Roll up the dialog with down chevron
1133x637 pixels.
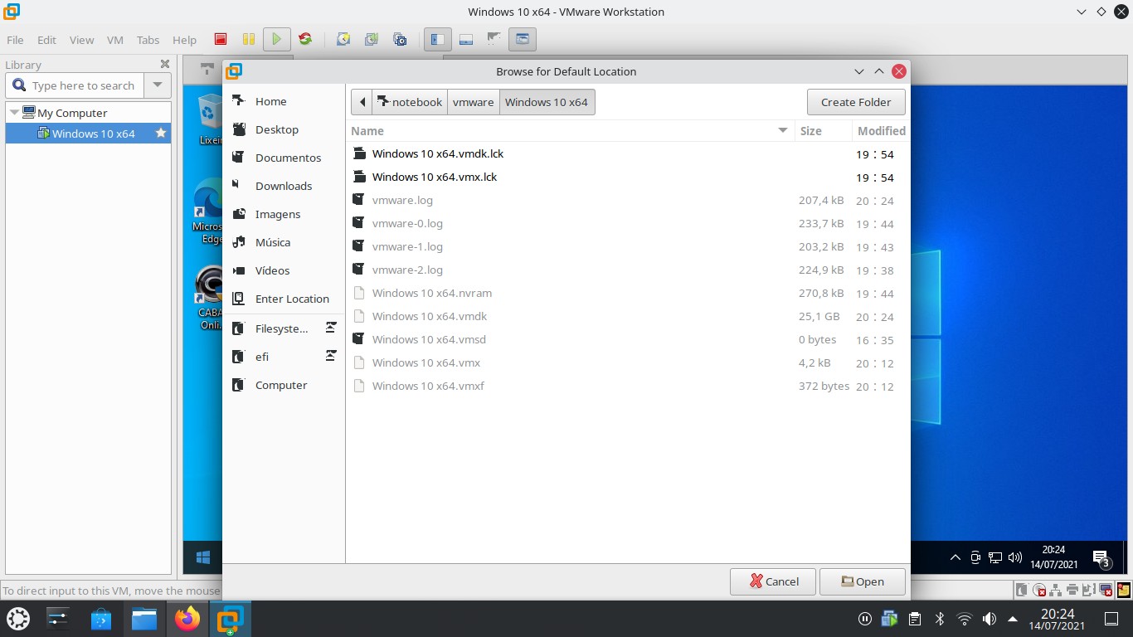point(859,71)
